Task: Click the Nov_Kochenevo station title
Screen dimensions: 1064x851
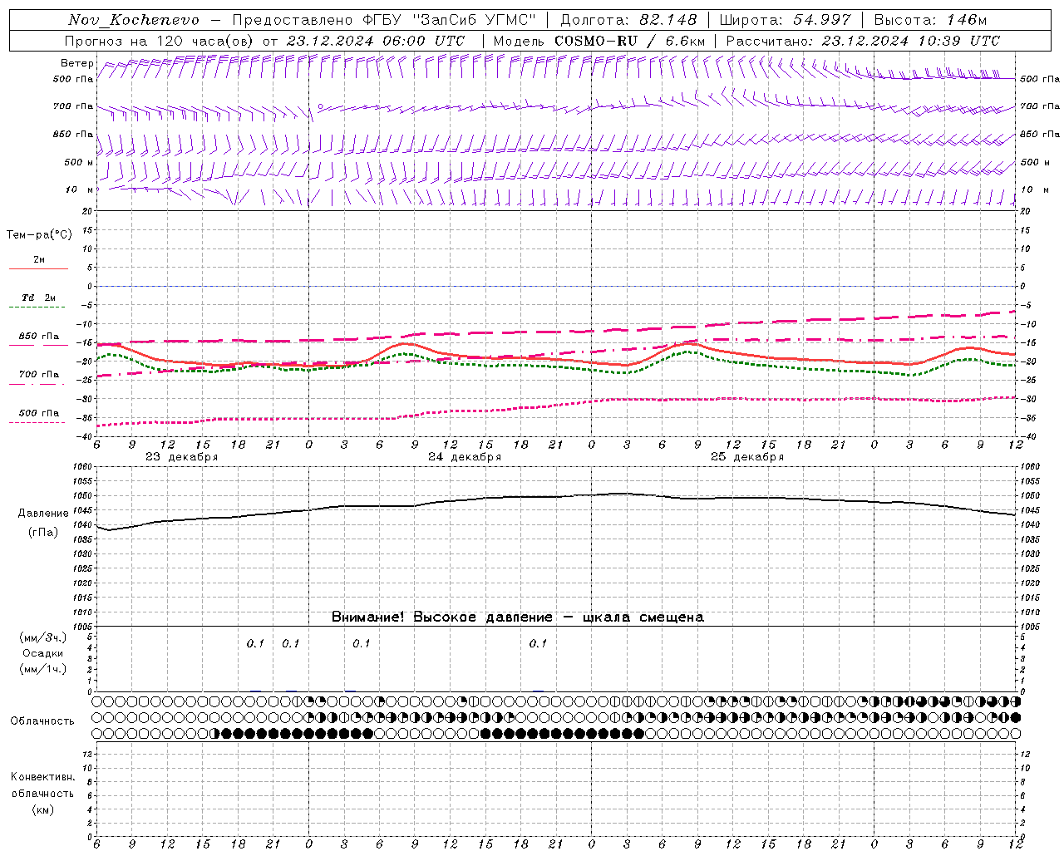Action: coord(134,20)
